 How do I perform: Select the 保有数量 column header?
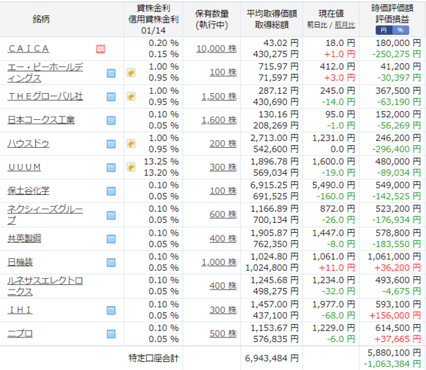(x=212, y=13)
